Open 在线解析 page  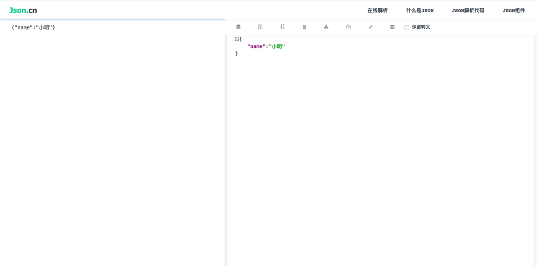click(x=377, y=10)
